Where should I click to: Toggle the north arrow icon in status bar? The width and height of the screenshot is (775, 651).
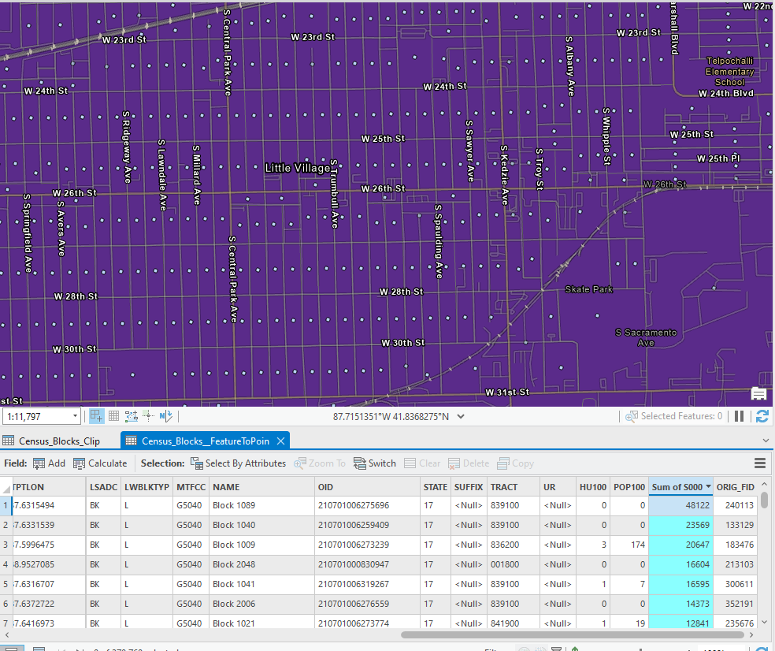(x=166, y=416)
